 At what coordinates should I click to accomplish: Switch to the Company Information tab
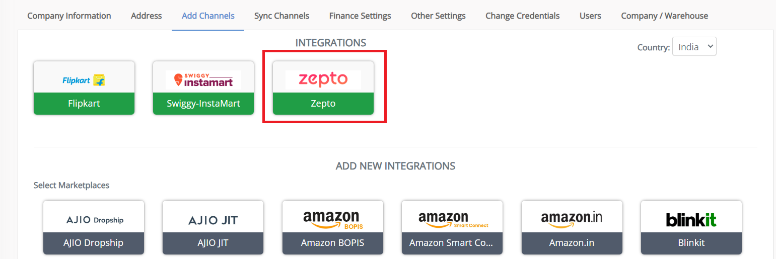[69, 16]
